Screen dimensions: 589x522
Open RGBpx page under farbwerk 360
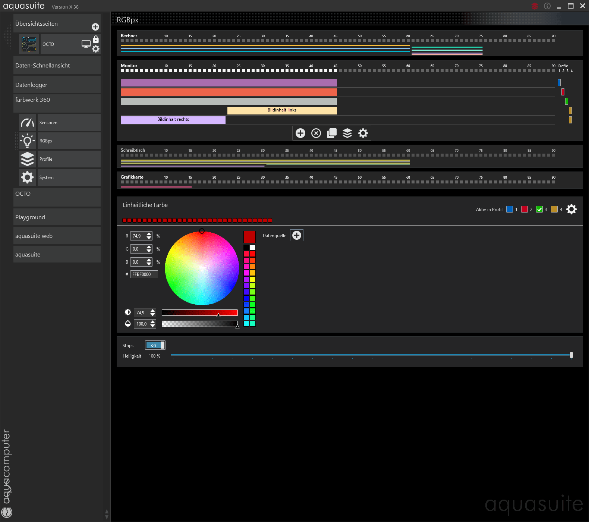[69, 141]
